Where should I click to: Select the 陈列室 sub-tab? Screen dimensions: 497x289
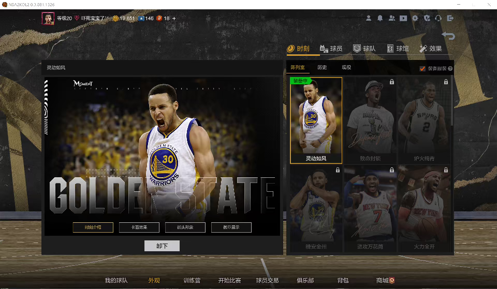click(298, 67)
